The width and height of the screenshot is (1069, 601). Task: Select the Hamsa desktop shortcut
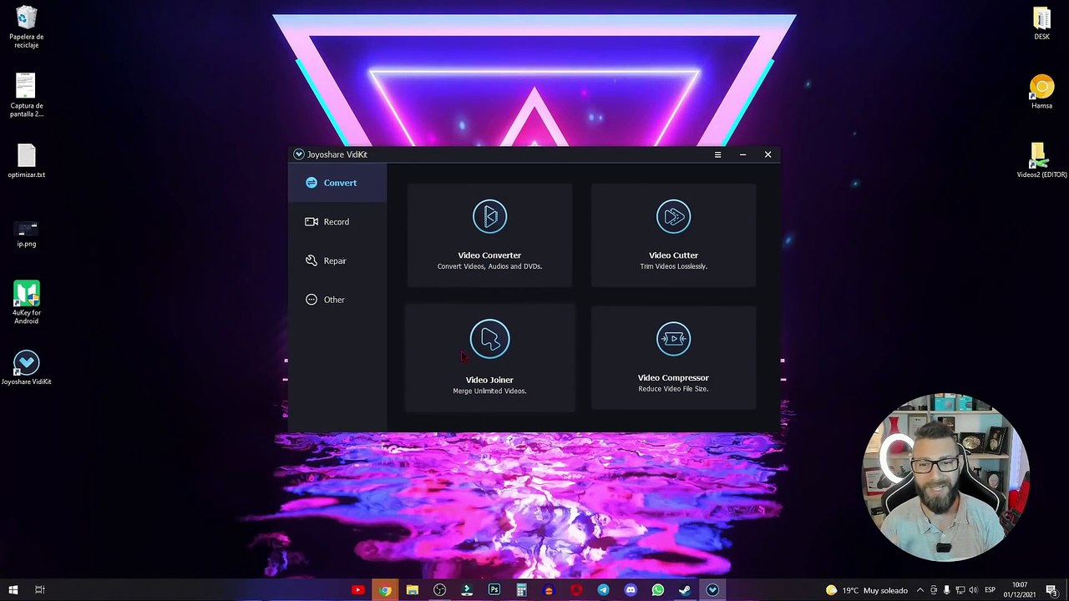[1041, 92]
